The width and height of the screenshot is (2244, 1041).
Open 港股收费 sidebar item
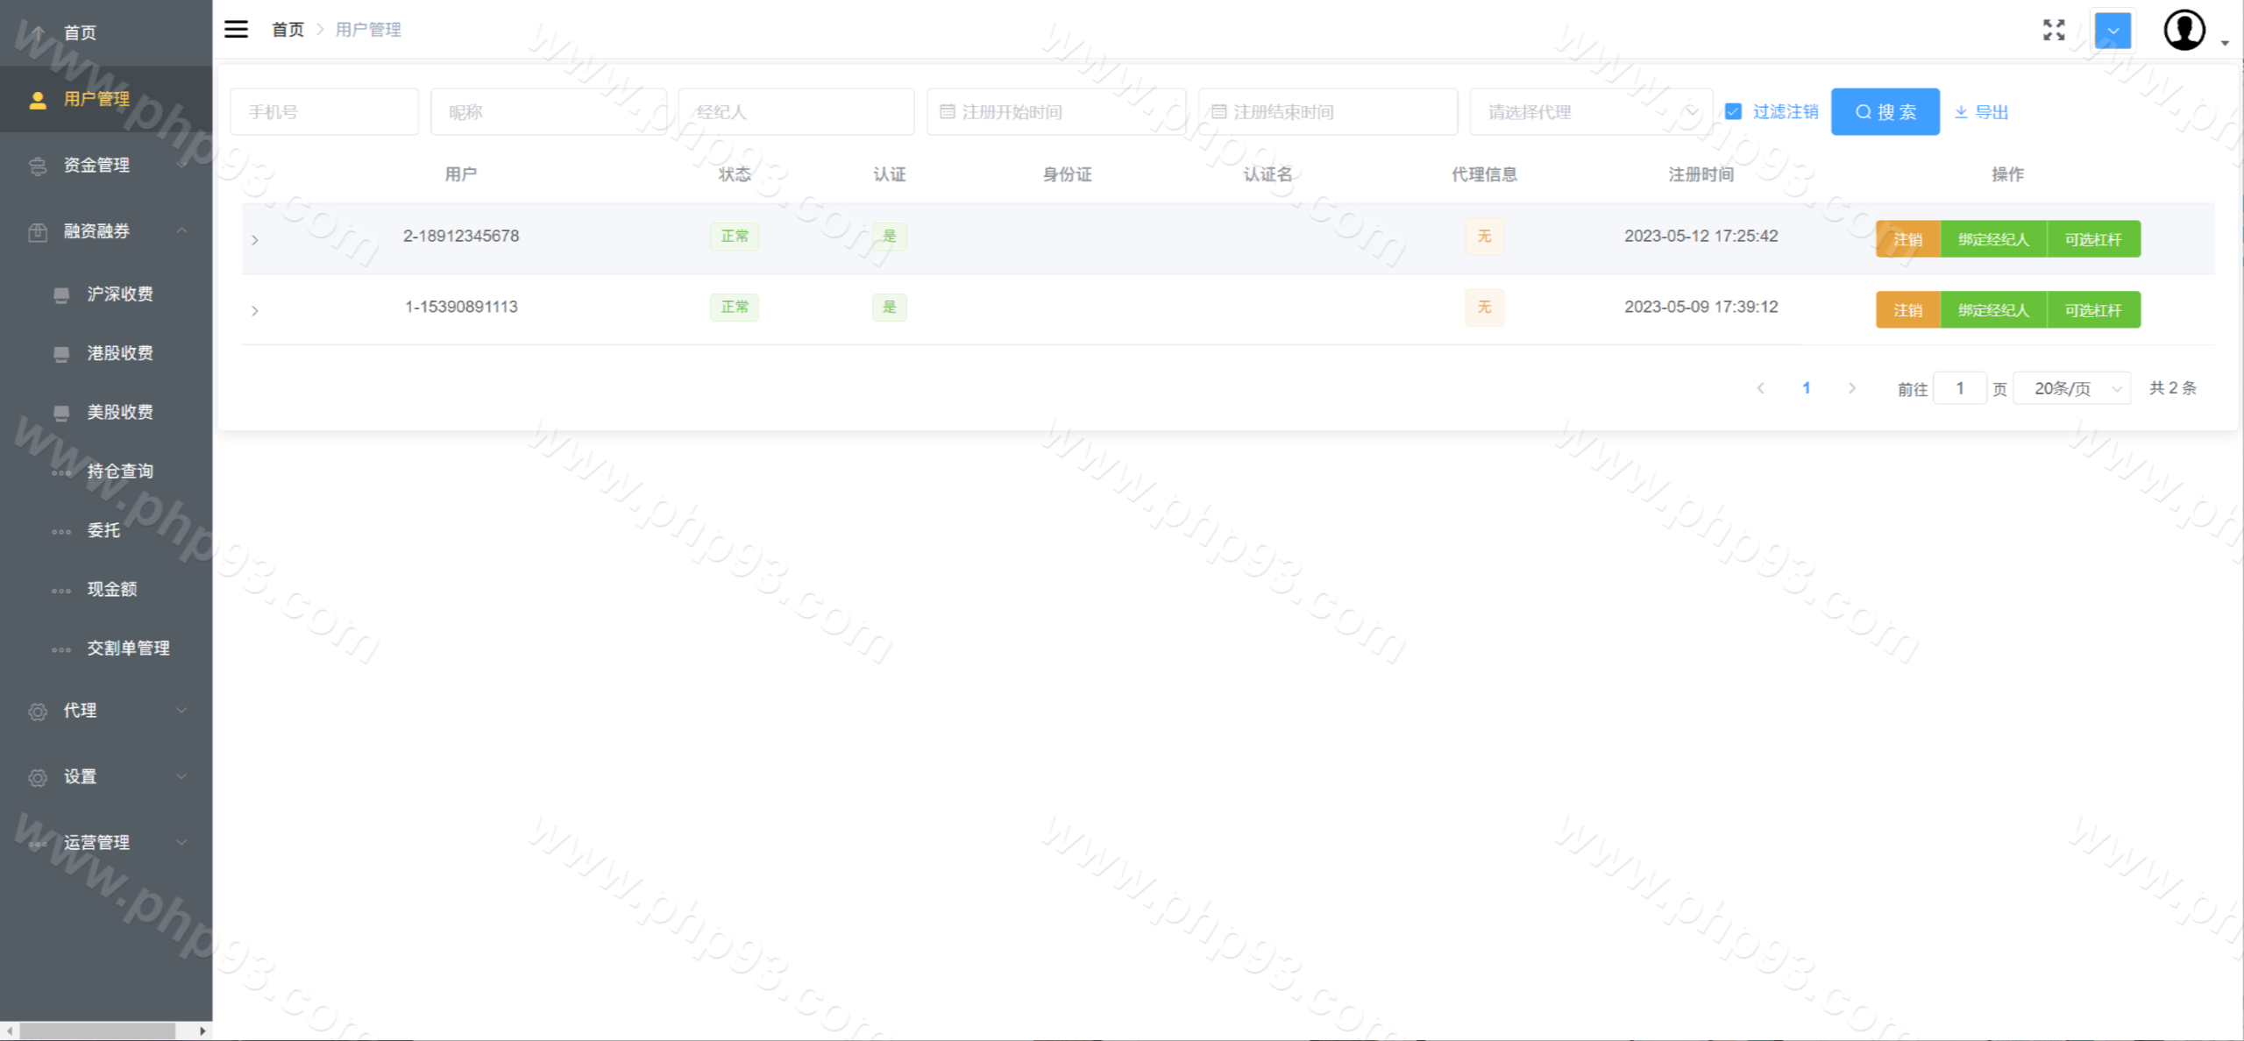point(120,353)
